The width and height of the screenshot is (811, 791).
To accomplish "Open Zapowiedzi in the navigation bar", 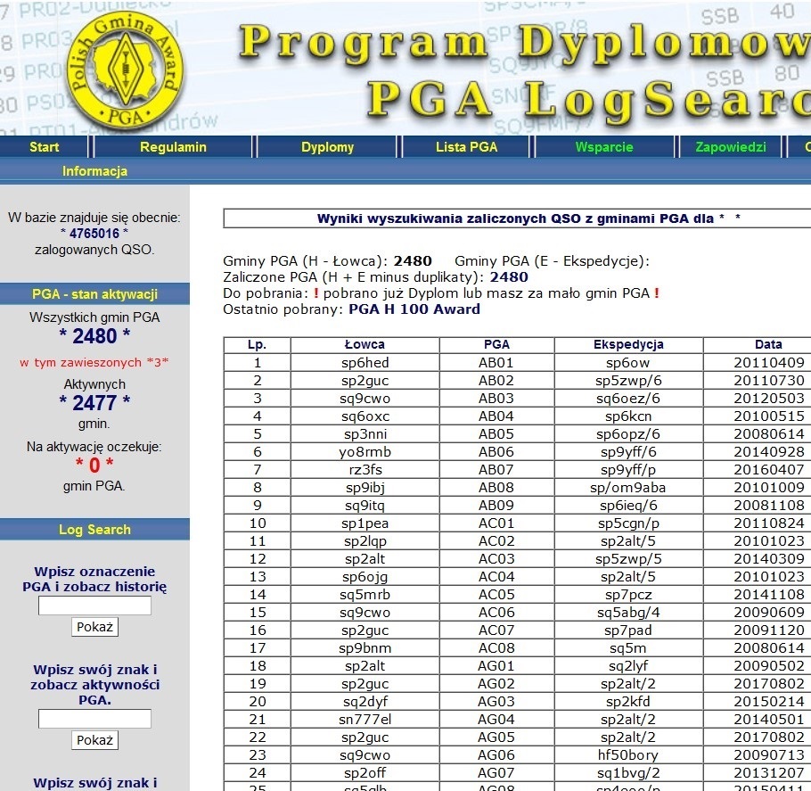I will coord(730,147).
